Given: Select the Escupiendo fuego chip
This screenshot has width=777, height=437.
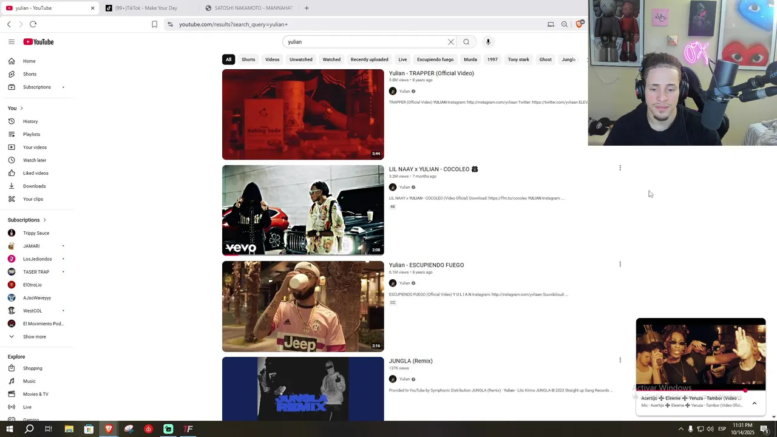Looking at the screenshot, I should pos(435,59).
